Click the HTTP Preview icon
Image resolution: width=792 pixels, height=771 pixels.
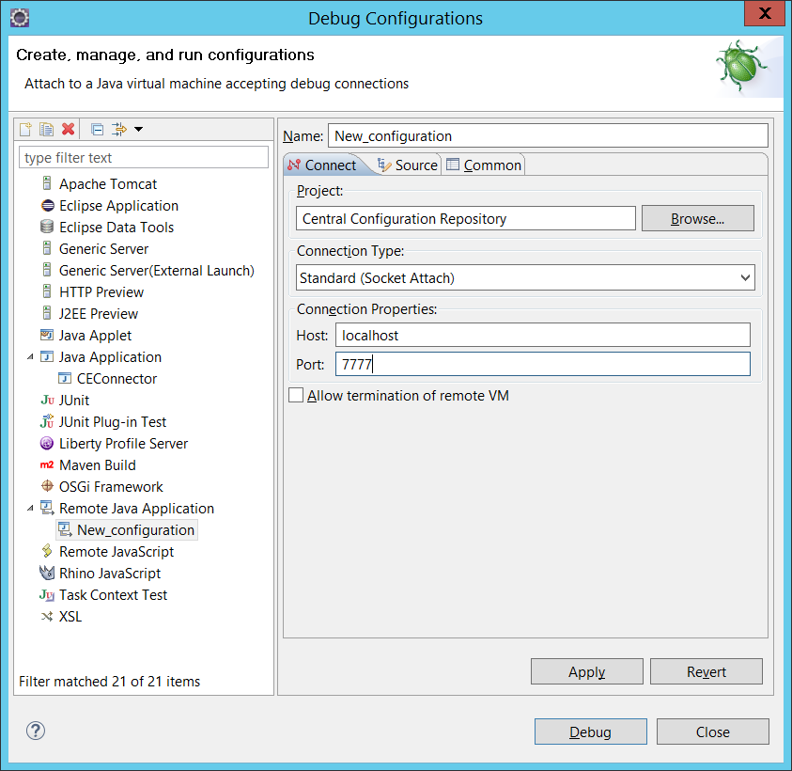pos(47,291)
